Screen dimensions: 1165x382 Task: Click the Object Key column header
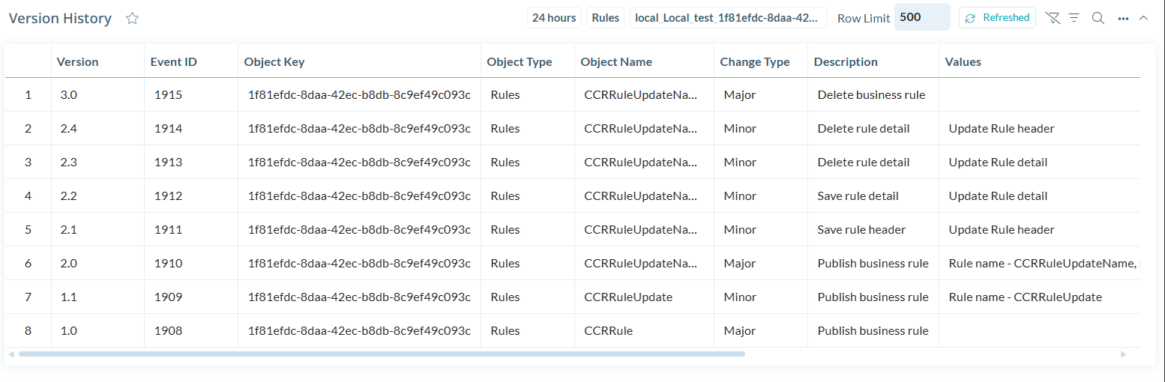point(274,62)
